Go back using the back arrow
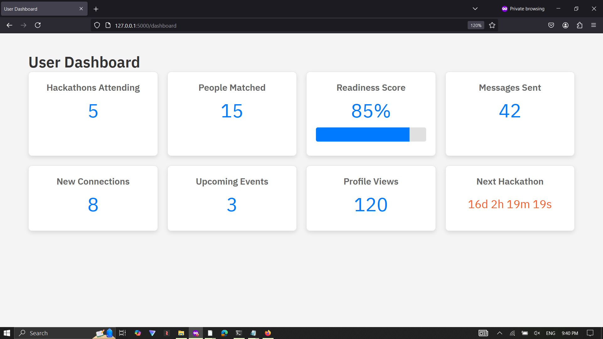 (x=9, y=25)
